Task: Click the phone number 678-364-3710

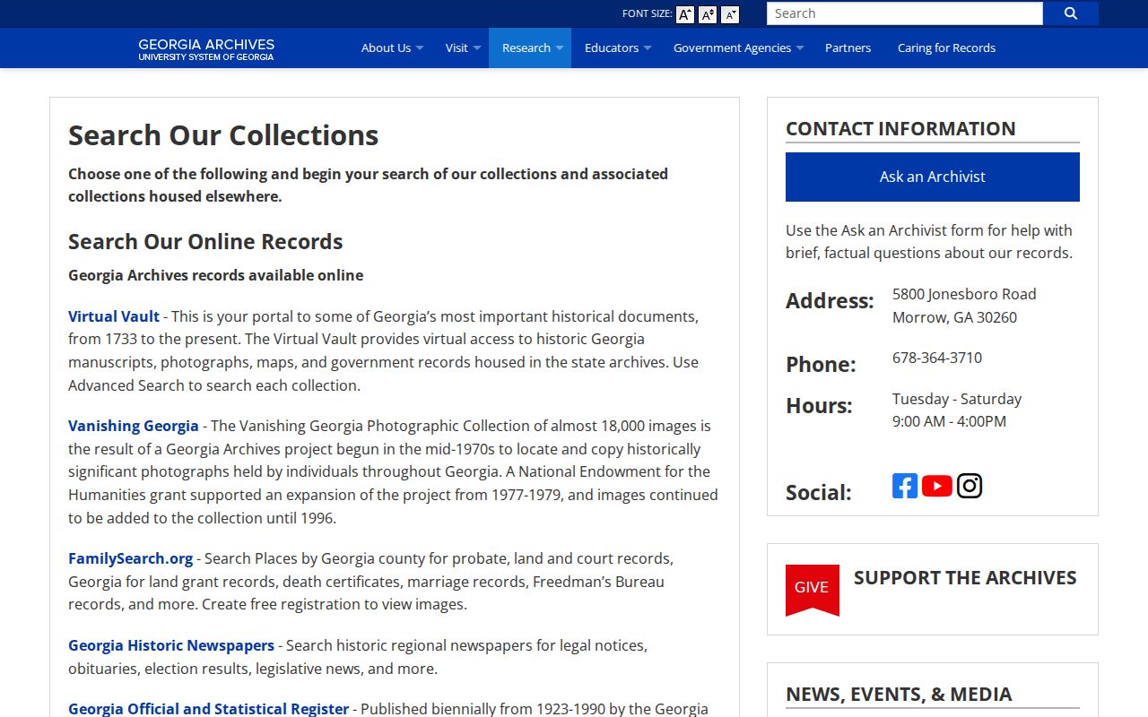Action: tap(937, 358)
